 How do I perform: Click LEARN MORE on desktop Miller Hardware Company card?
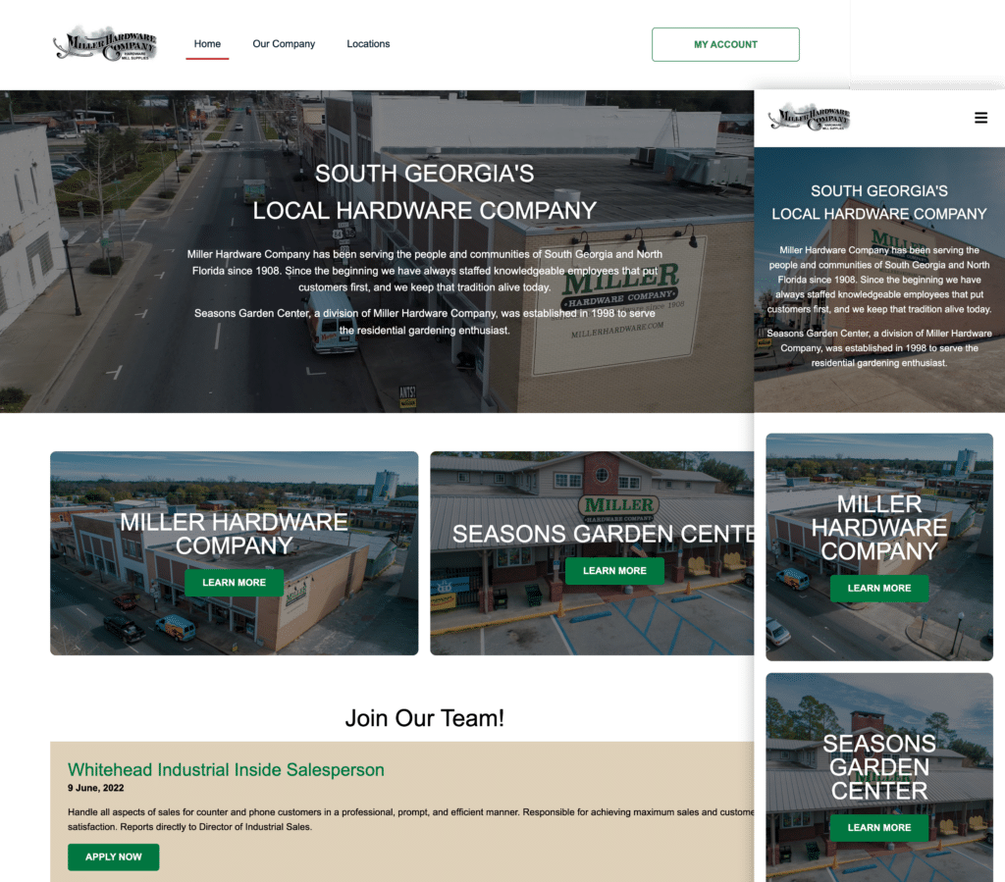(x=234, y=582)
